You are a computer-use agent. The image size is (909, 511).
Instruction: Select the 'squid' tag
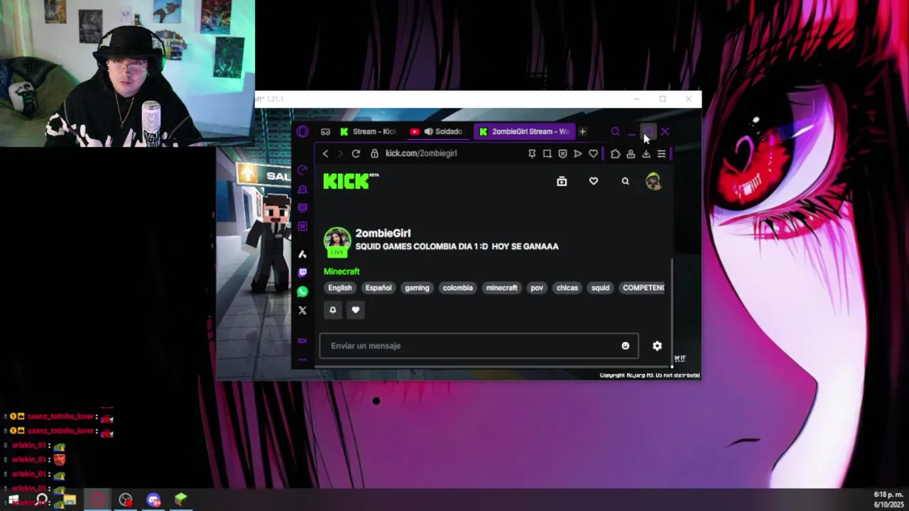[x=601, y=287]
